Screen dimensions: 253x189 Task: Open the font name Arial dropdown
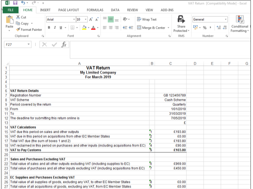coord(74,20)
